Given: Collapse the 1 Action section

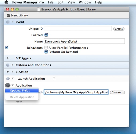Looking at the screenshot, I should point(13,72).
